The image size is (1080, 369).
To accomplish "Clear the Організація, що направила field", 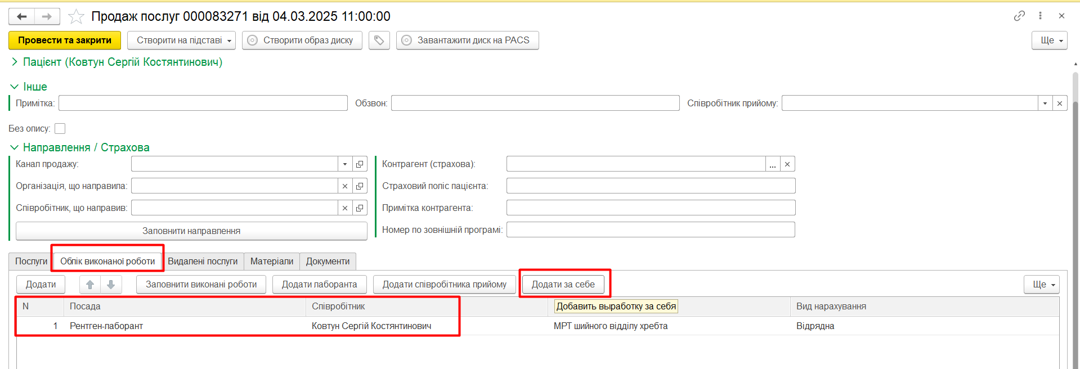I will coord(345,186).
